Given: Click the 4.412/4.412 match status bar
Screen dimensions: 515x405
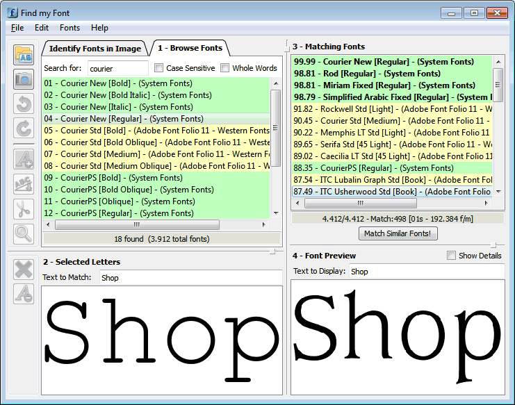Looking at the screenshot, I should [x=398, y=219].
